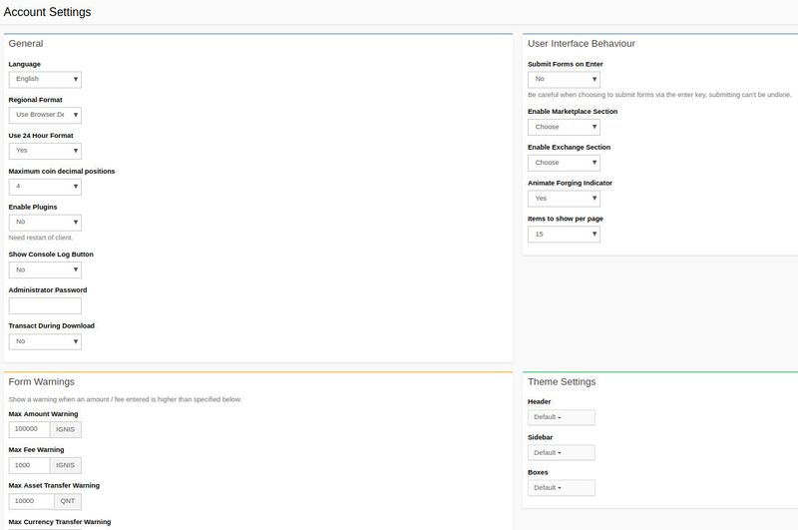This screenshot has width=798, height=530.
Task: Click the Max Fee Warning input
Action: pyautogui.click(x=29, y=465)
